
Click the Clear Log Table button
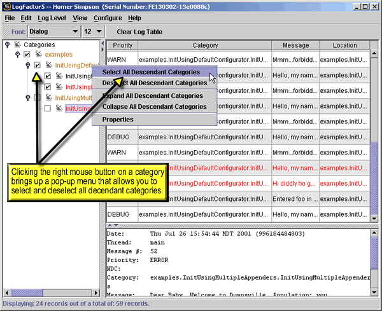[x=139, y=31]
